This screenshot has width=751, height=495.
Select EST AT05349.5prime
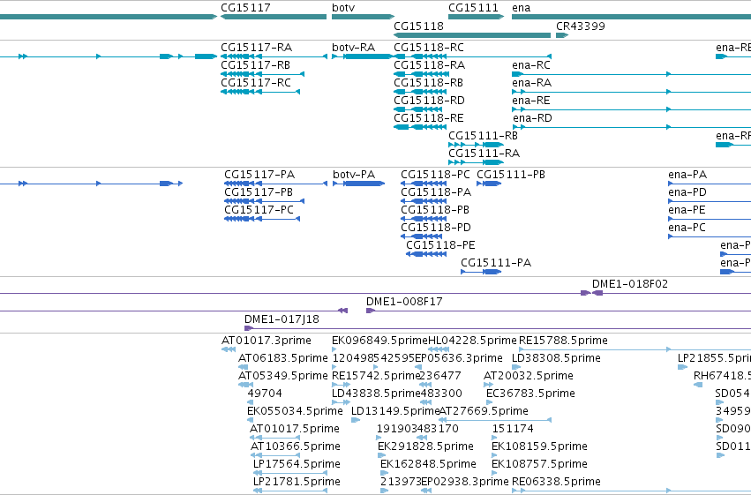pos(283,376)
